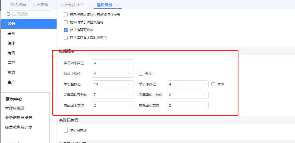This screenshot has width=295, height=143.
Task: Uncheck 存货编码可修改 checkbox
Action: pyautogui.click(x=66, y=30)
